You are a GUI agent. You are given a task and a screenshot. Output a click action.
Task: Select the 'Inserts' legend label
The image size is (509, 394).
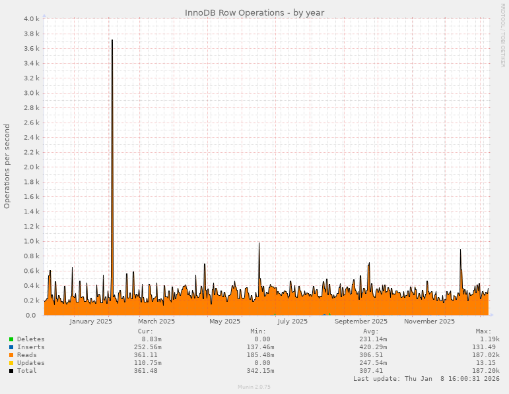click(31, 347)
